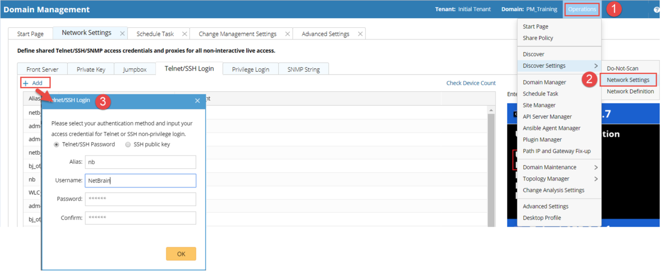Close the Network Settings tab
661x271 pixels.
point(122,34)
